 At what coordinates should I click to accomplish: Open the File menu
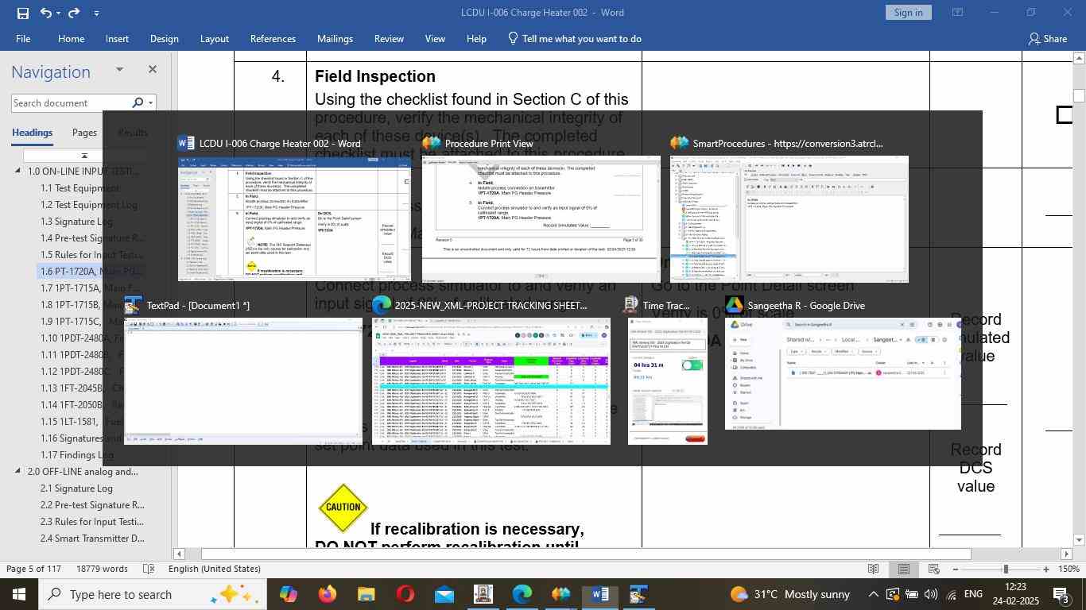[23, 38]
